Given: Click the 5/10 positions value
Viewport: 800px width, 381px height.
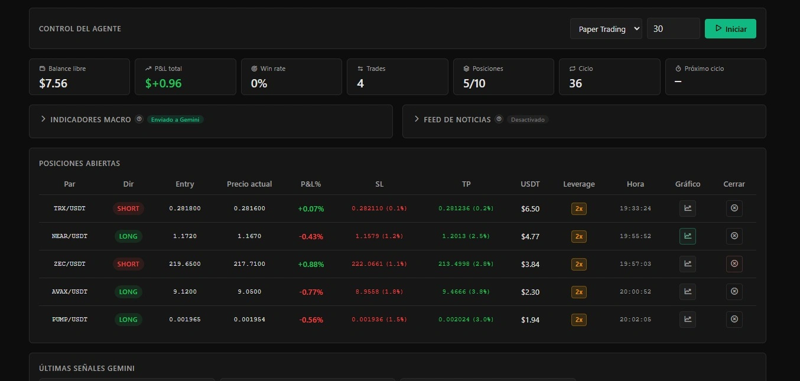Looking at the screenshot, I should (474, 83).
